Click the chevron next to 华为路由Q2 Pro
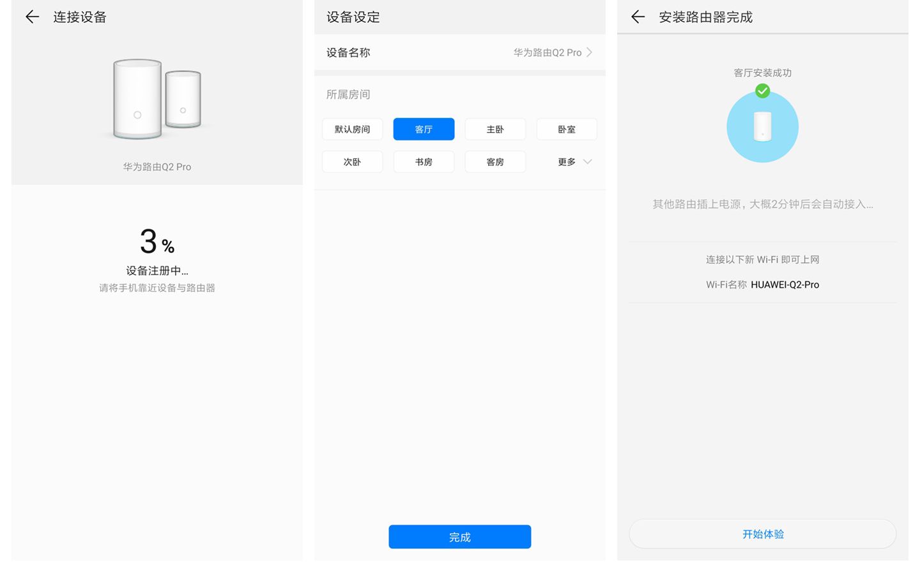This screenshot has width=920, height=572. click(589, 52)
